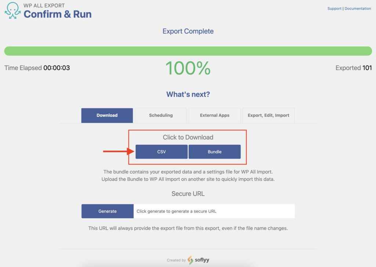Click the Soflyy logo in the footer
376x267 pixels.
[200, 260]
